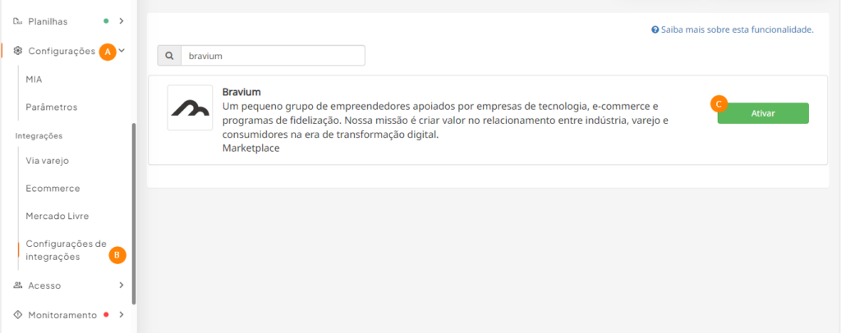Click the Configurações gear icon
841x333 pixels.
[18, 51]
